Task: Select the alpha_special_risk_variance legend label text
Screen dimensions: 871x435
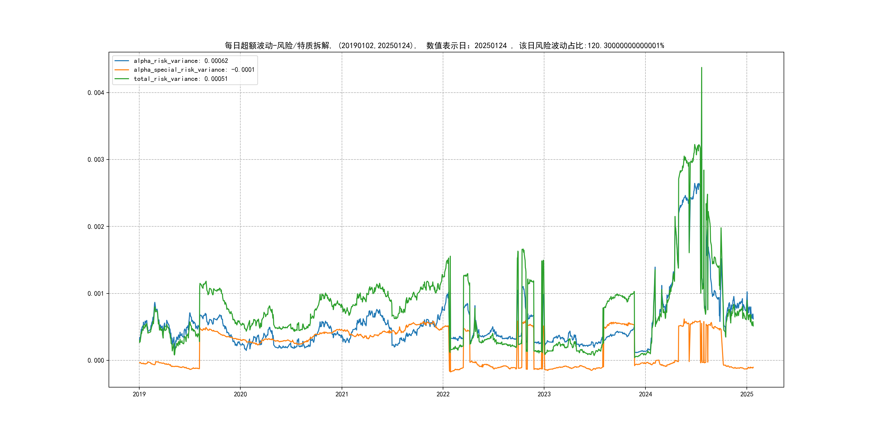Action: click(194, 70)
